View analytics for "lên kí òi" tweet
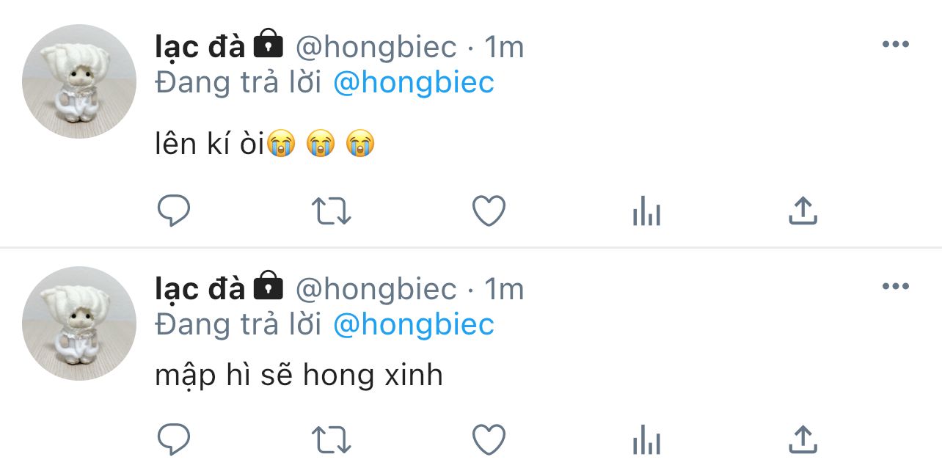This screenshot has height=468, width=942. click(x=646, y=213)
